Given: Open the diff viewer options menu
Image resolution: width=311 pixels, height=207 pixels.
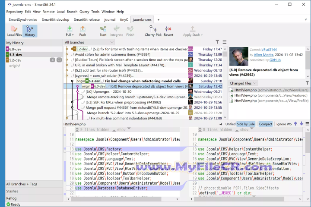Looking at the screenshot, I should point(308,124).
